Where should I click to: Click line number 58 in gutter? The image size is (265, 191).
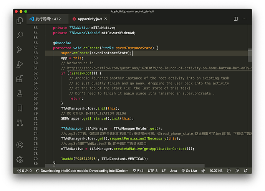[x=35, y=53]
